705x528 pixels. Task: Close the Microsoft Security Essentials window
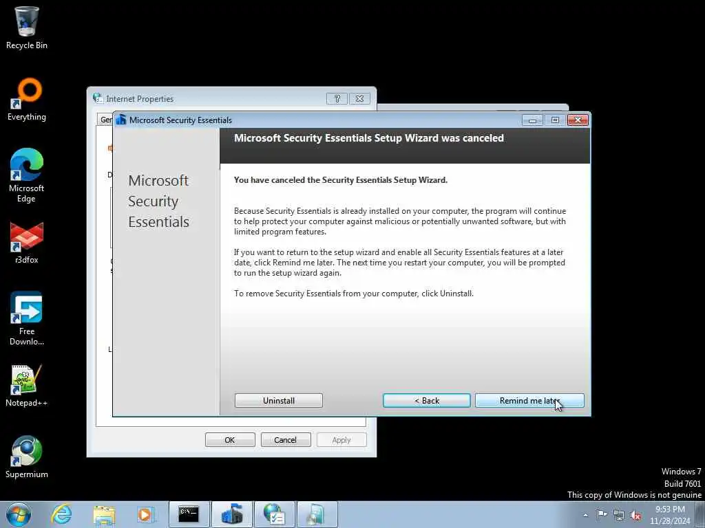[578, 120]
